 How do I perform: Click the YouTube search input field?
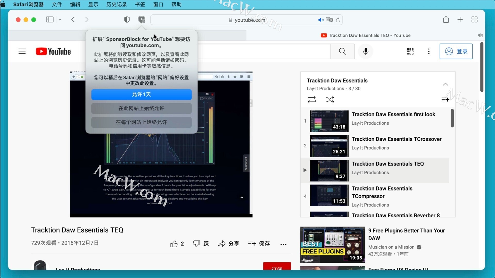(x=264, y=51)
